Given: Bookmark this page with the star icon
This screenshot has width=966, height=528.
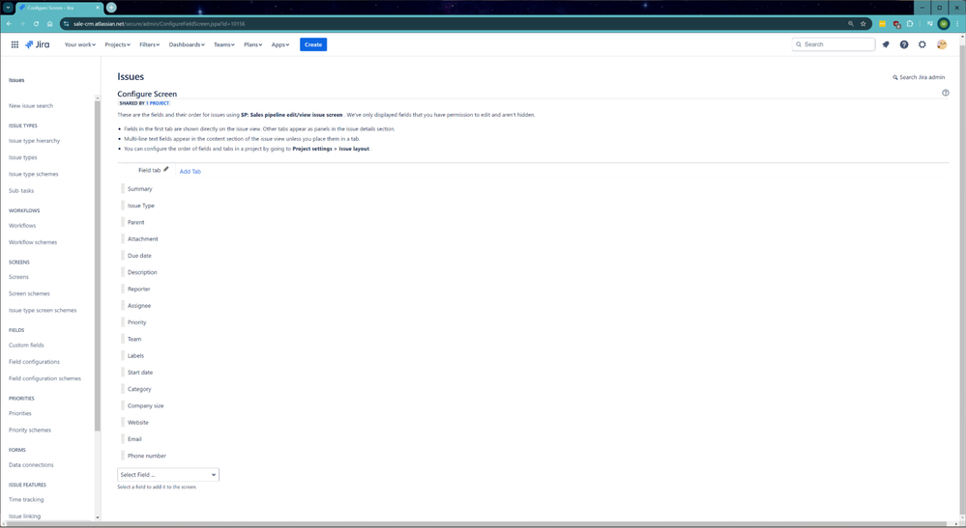Looking at the screenshot, I should pyautogui.click(x=864, y=24).
